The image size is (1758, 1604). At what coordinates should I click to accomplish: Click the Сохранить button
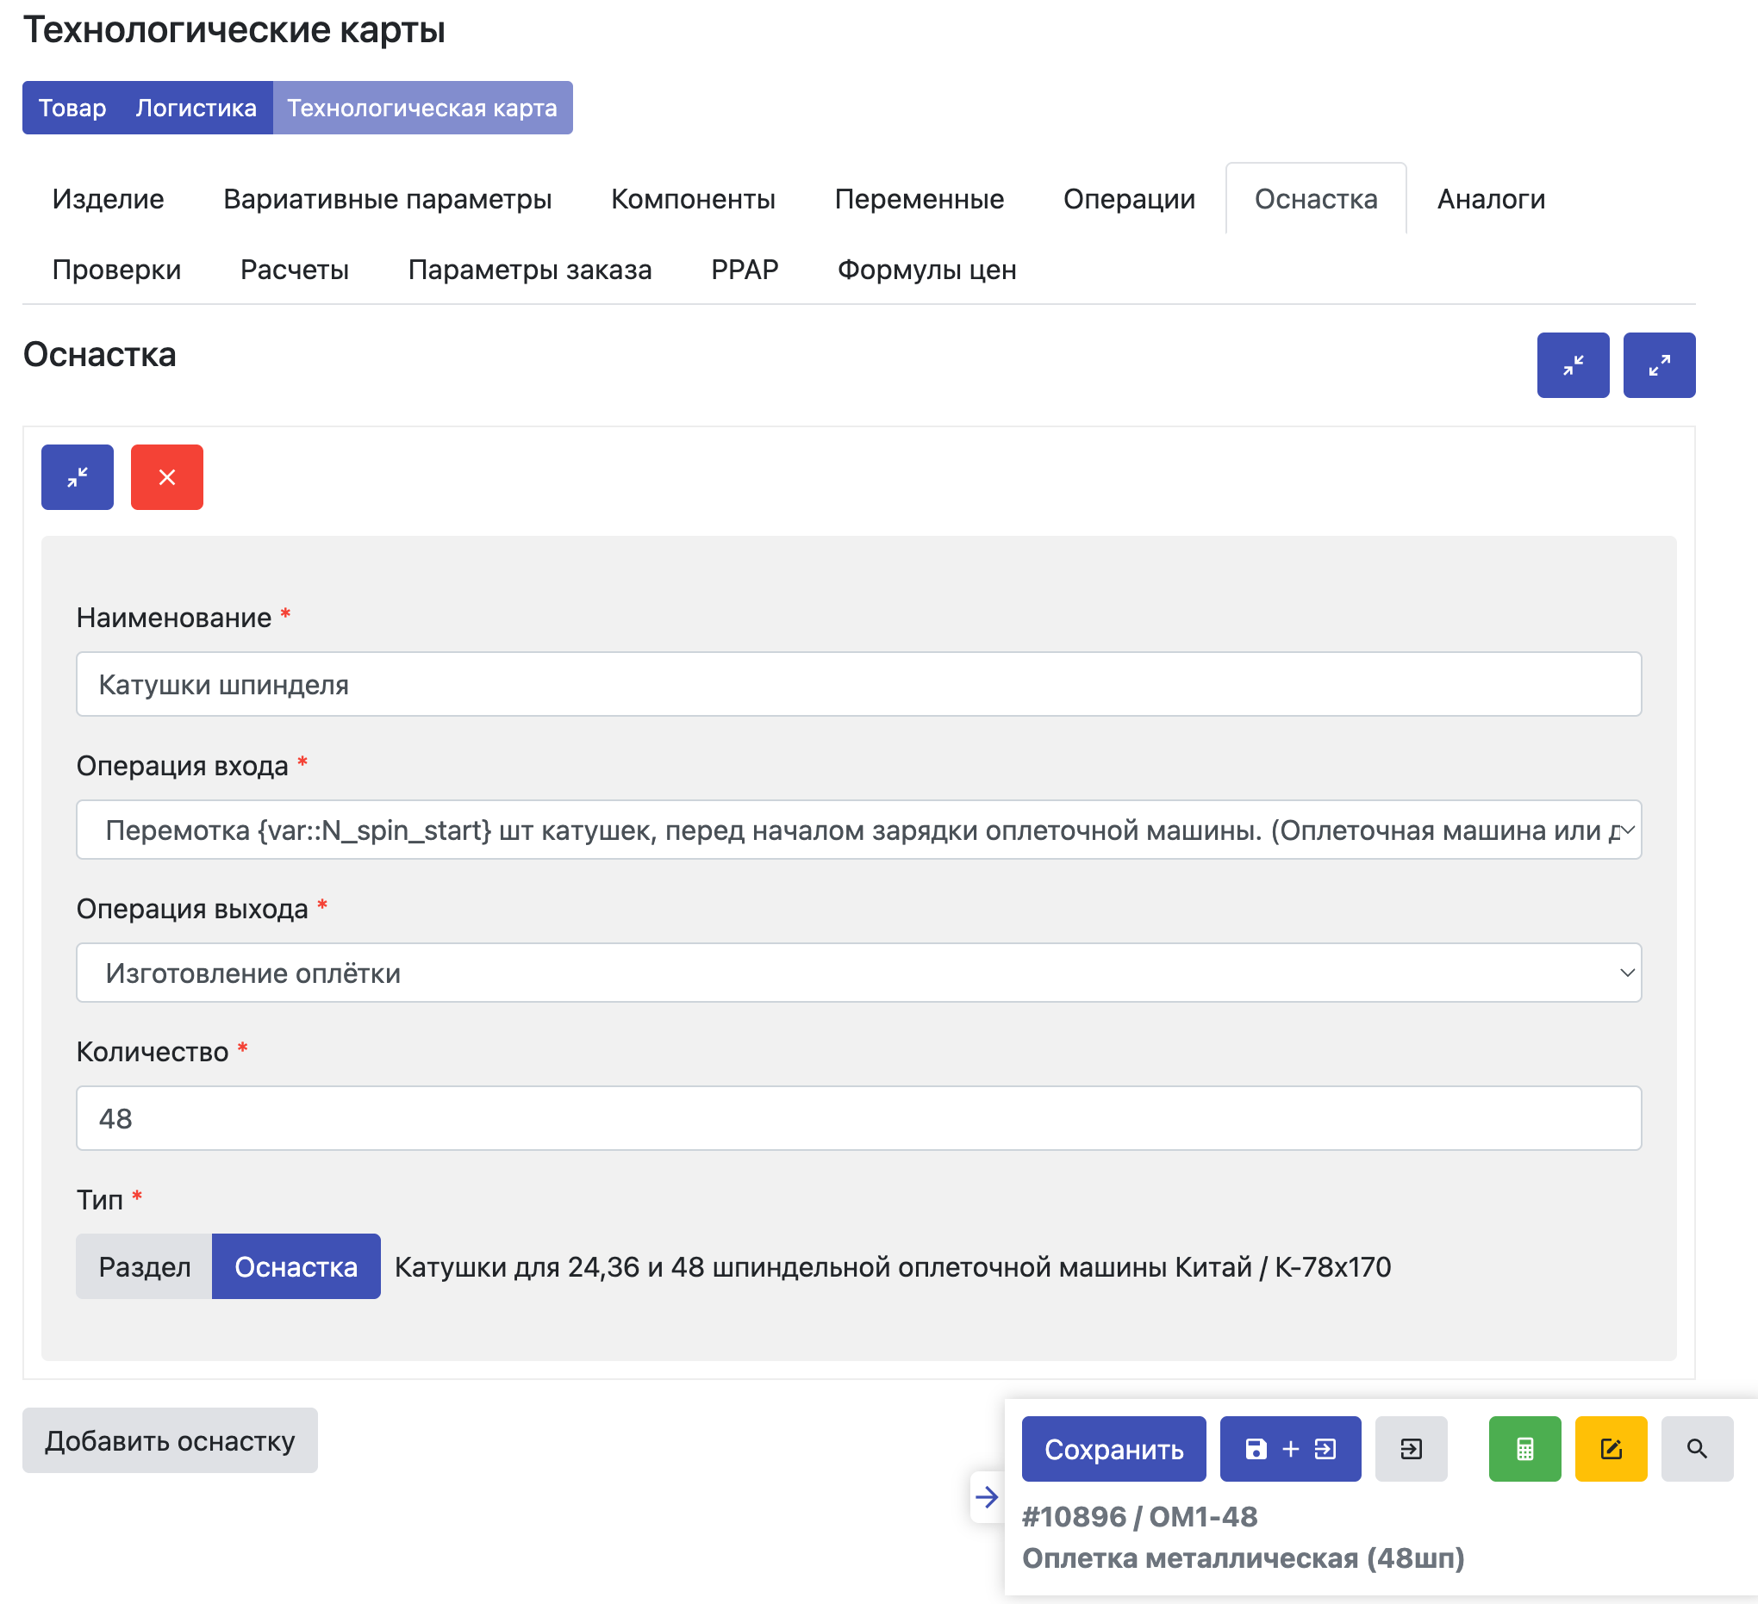tap(1113, 1449)
